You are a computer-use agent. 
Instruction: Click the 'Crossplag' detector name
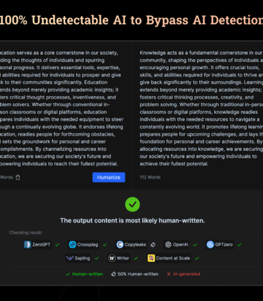click(x=87, y=244)
